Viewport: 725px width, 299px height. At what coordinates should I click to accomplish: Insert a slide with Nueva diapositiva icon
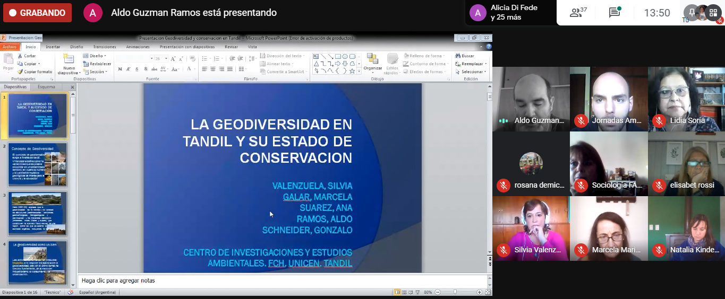pos(69,58)
